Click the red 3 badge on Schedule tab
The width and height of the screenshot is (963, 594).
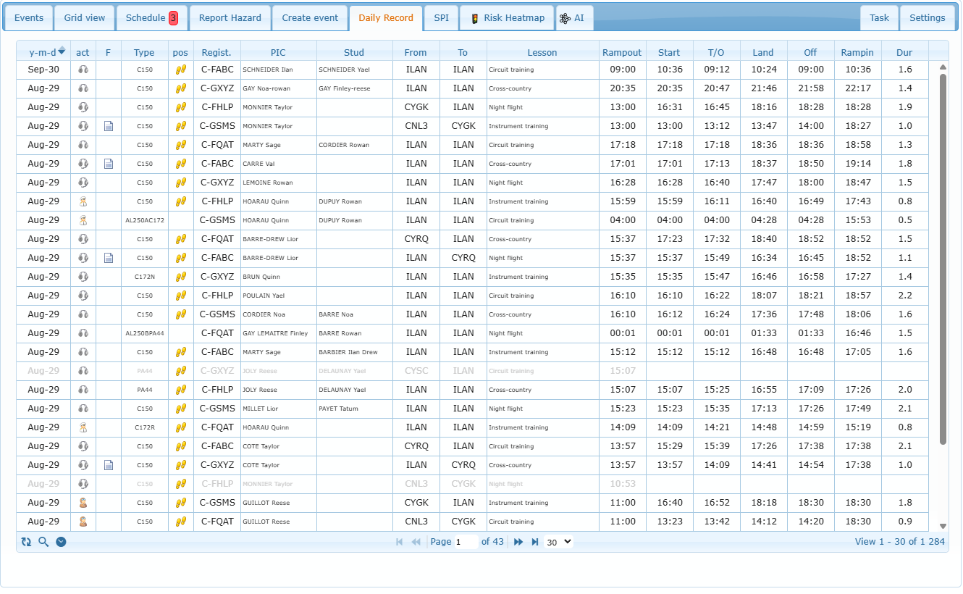(x=174, y=18)
